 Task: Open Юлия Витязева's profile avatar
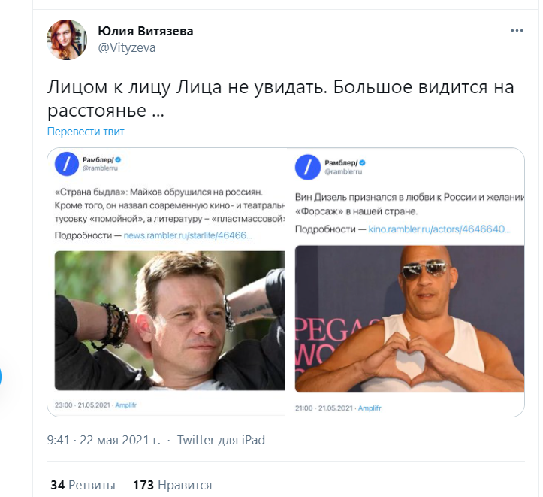[67, 40]
